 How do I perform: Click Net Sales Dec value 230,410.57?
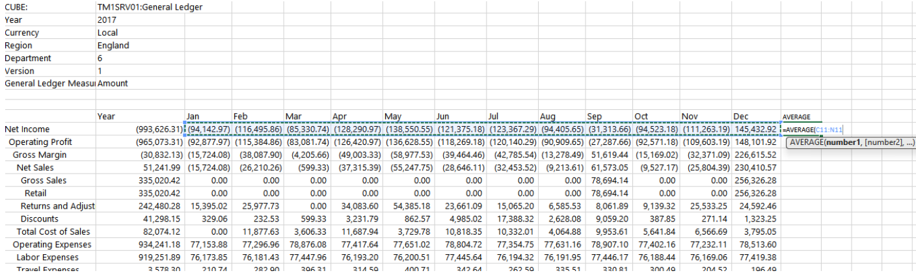tap(757, 168)
